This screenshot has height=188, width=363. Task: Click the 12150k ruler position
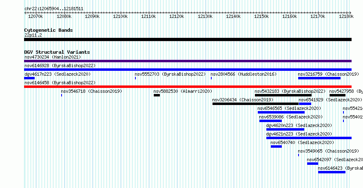(x=261, y=16)
